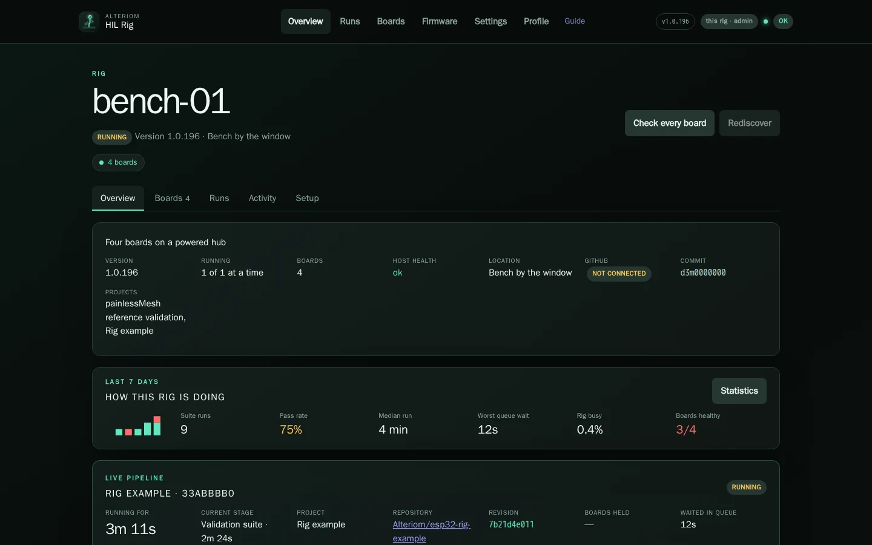Click 'Bench by the window' location value
Image resolution: width=872 pixels, height=545 pixels.
(x=530, y=273)
